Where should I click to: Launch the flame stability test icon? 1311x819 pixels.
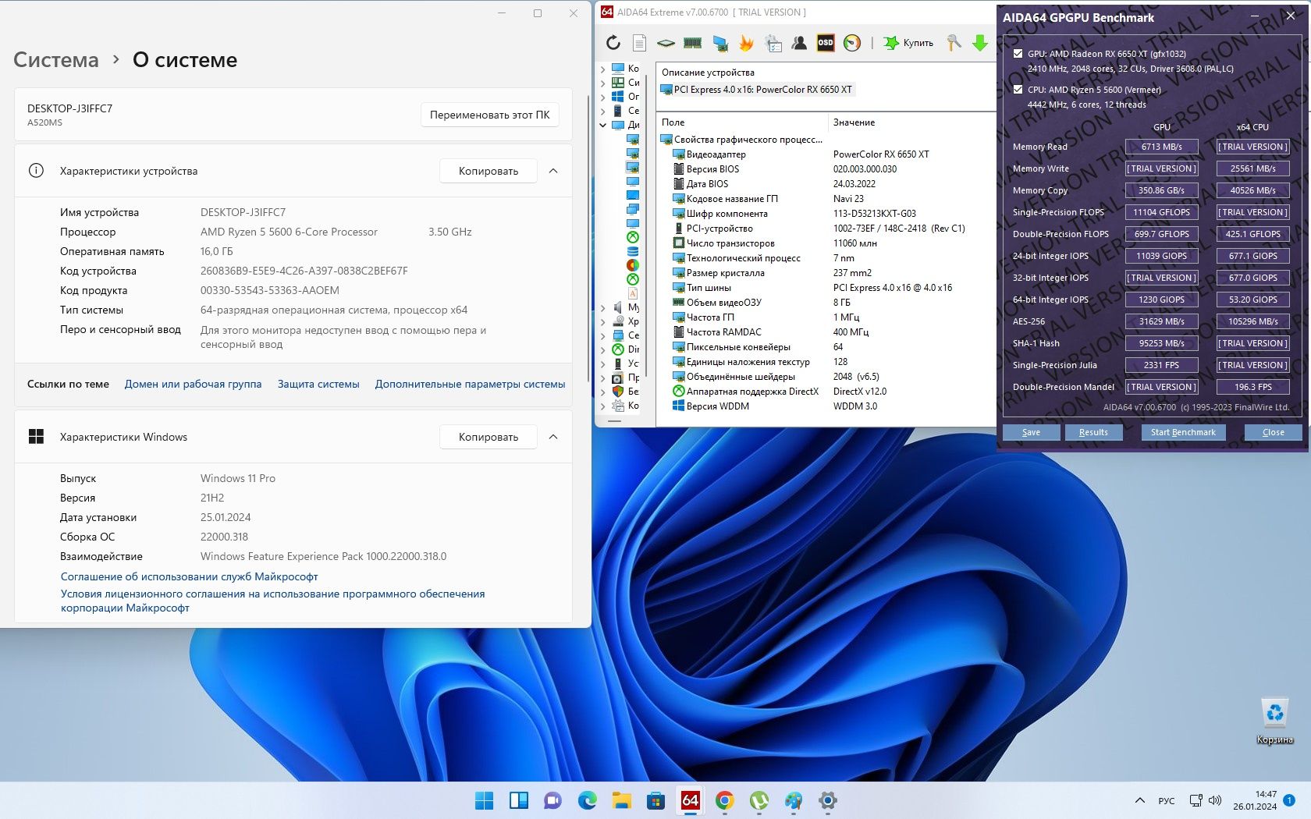click(746, 43)
